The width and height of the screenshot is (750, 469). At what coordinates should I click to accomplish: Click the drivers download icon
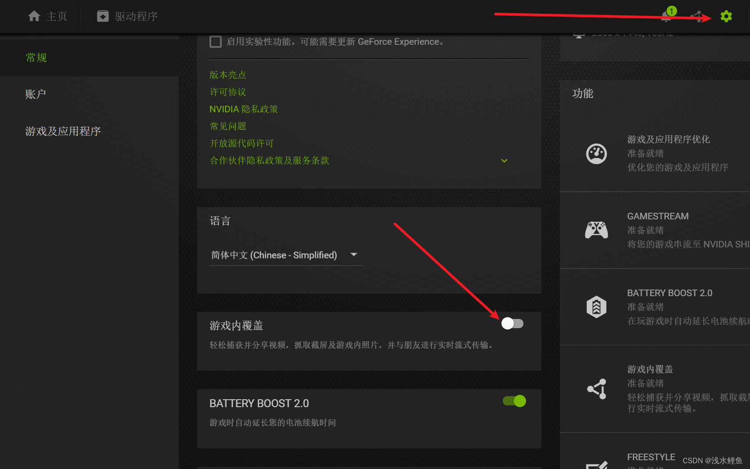pos(103,16)
